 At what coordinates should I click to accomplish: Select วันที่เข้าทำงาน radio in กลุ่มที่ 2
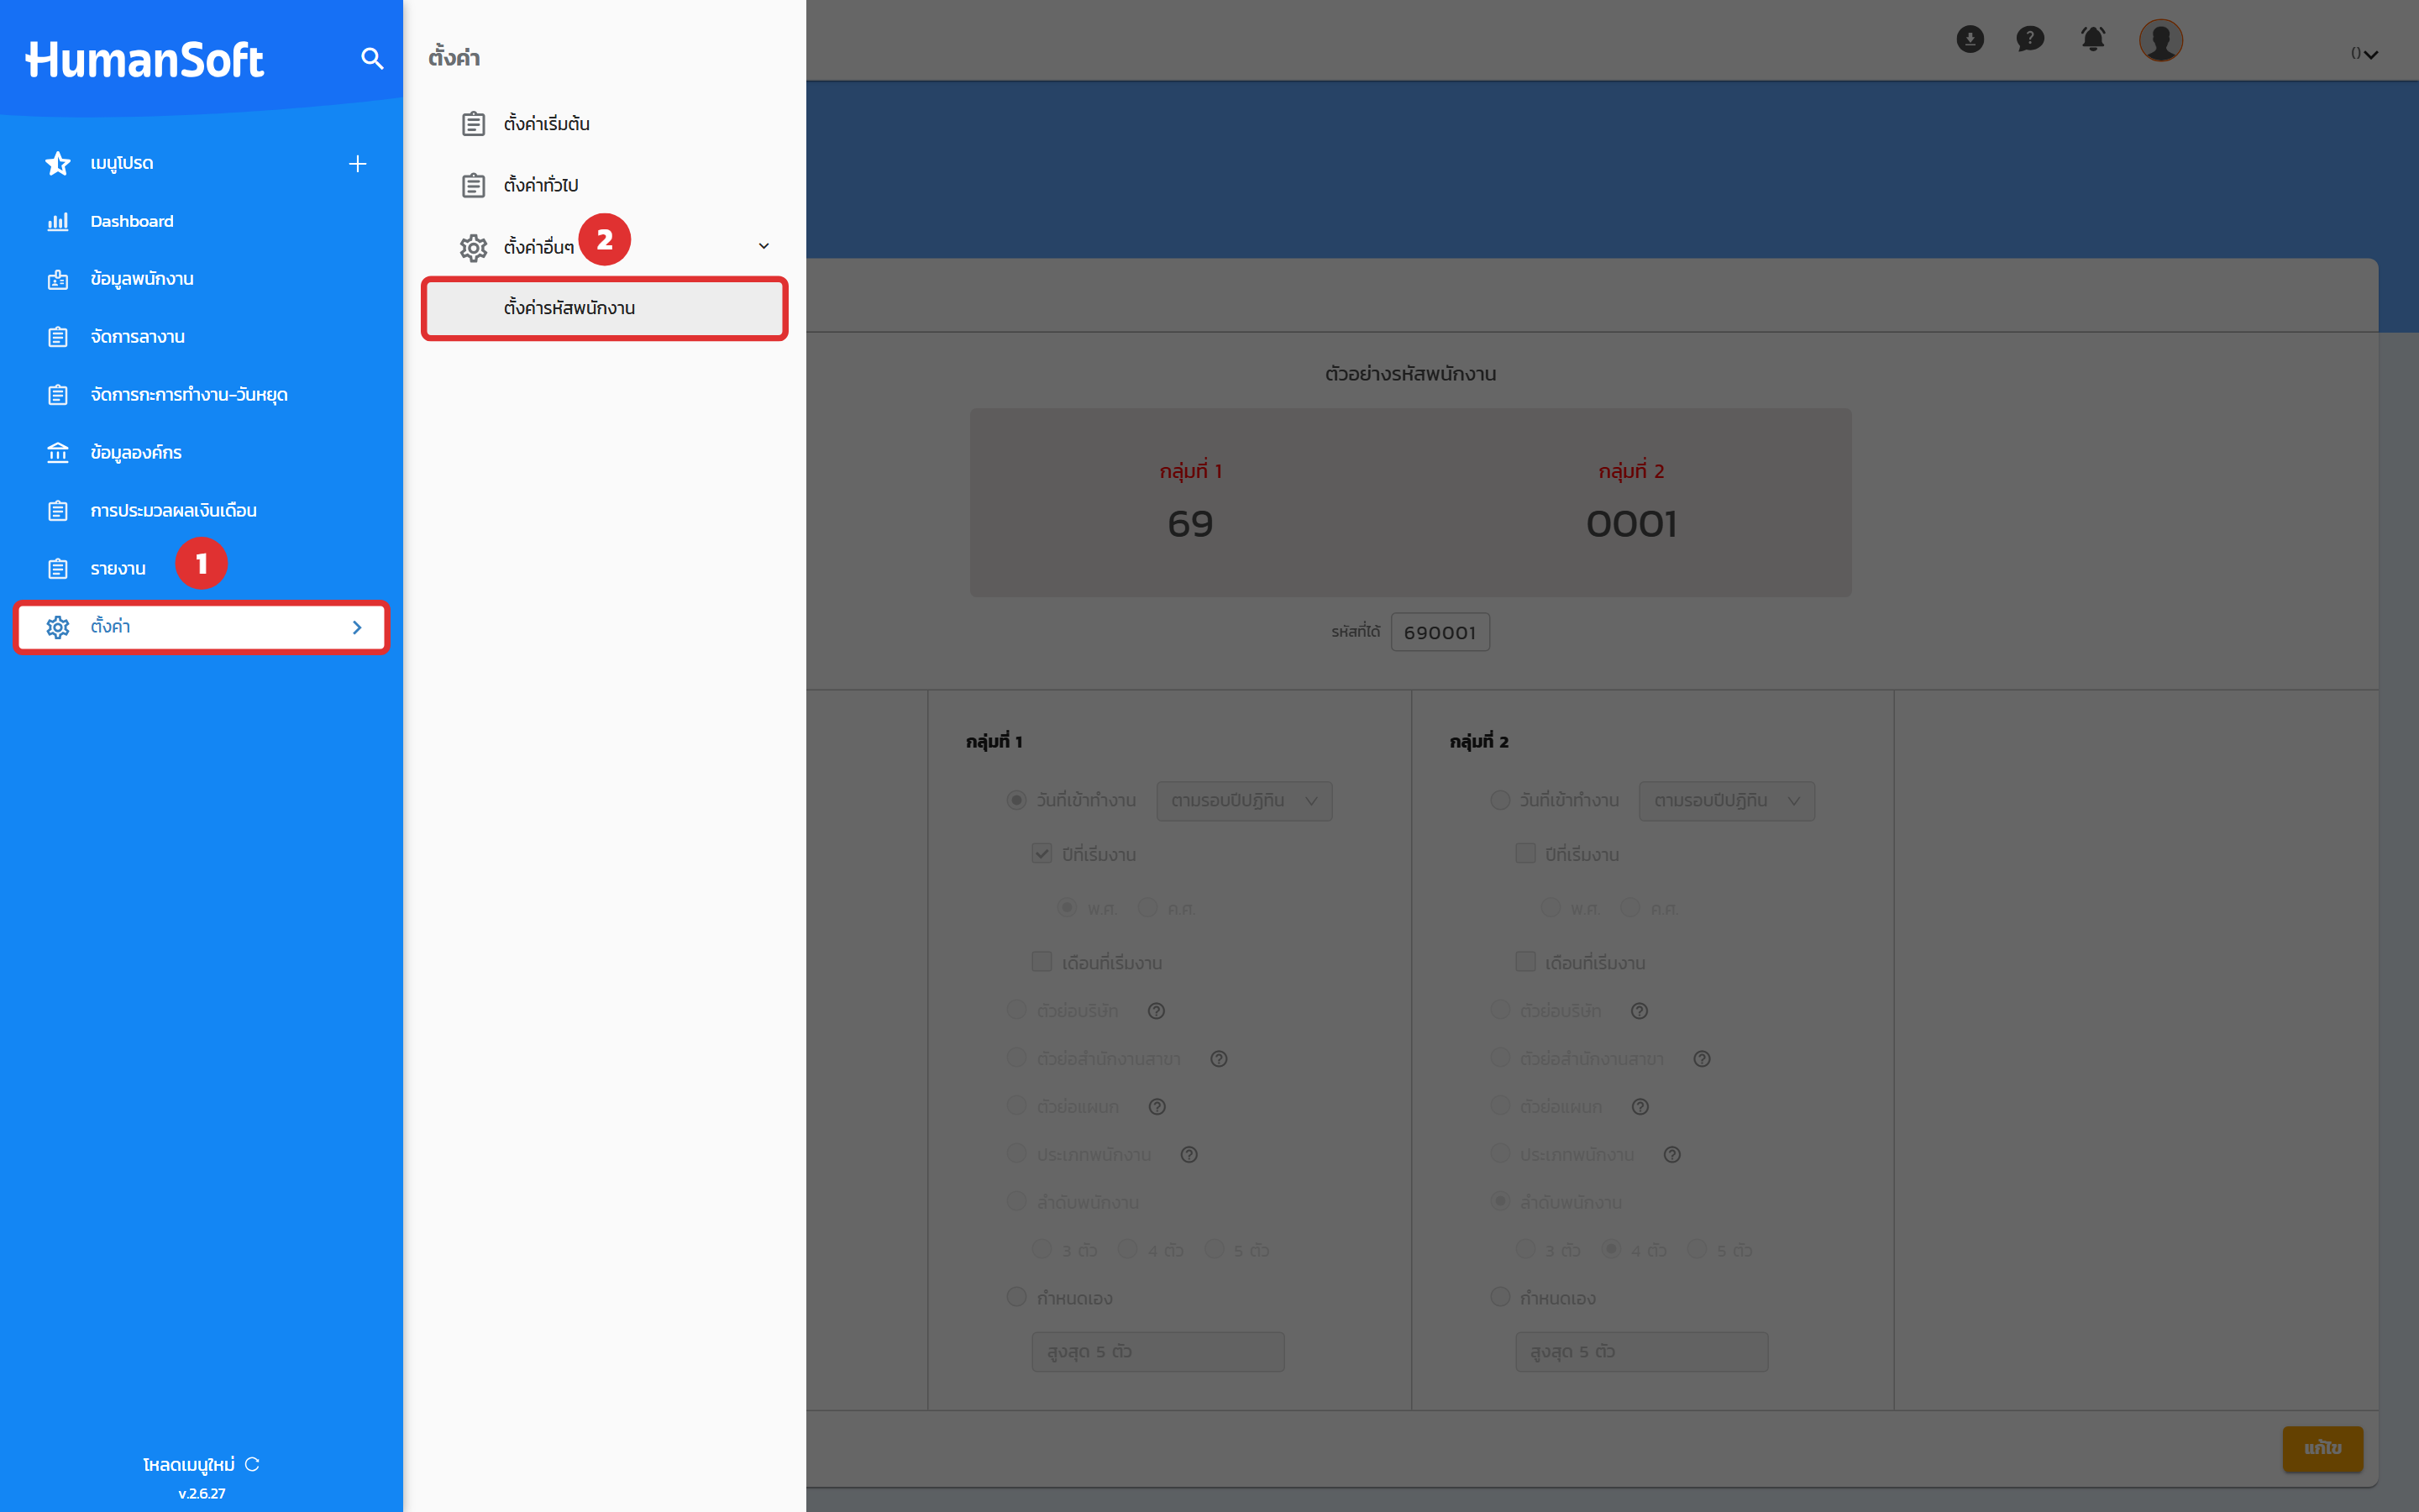coord(1500,800)
